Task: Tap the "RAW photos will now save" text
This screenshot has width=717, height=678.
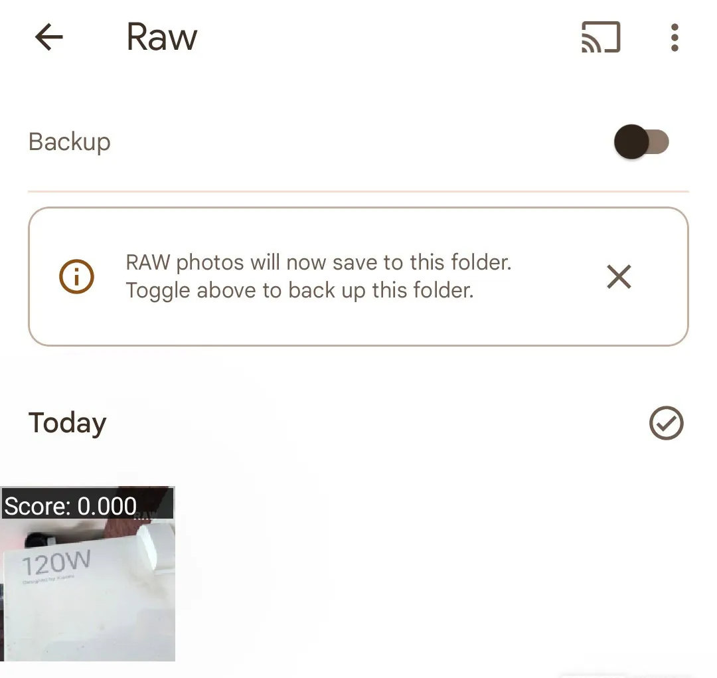Action: coord(319,262)
